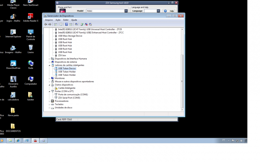
Task: Click the Back arrow in Device Manager toolbar
Action: coord(45,25)
